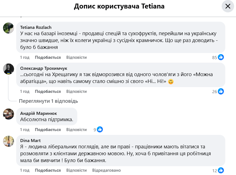Click like reaction icon with 85 count
This screenshot has width=236, height=175.
221,57
